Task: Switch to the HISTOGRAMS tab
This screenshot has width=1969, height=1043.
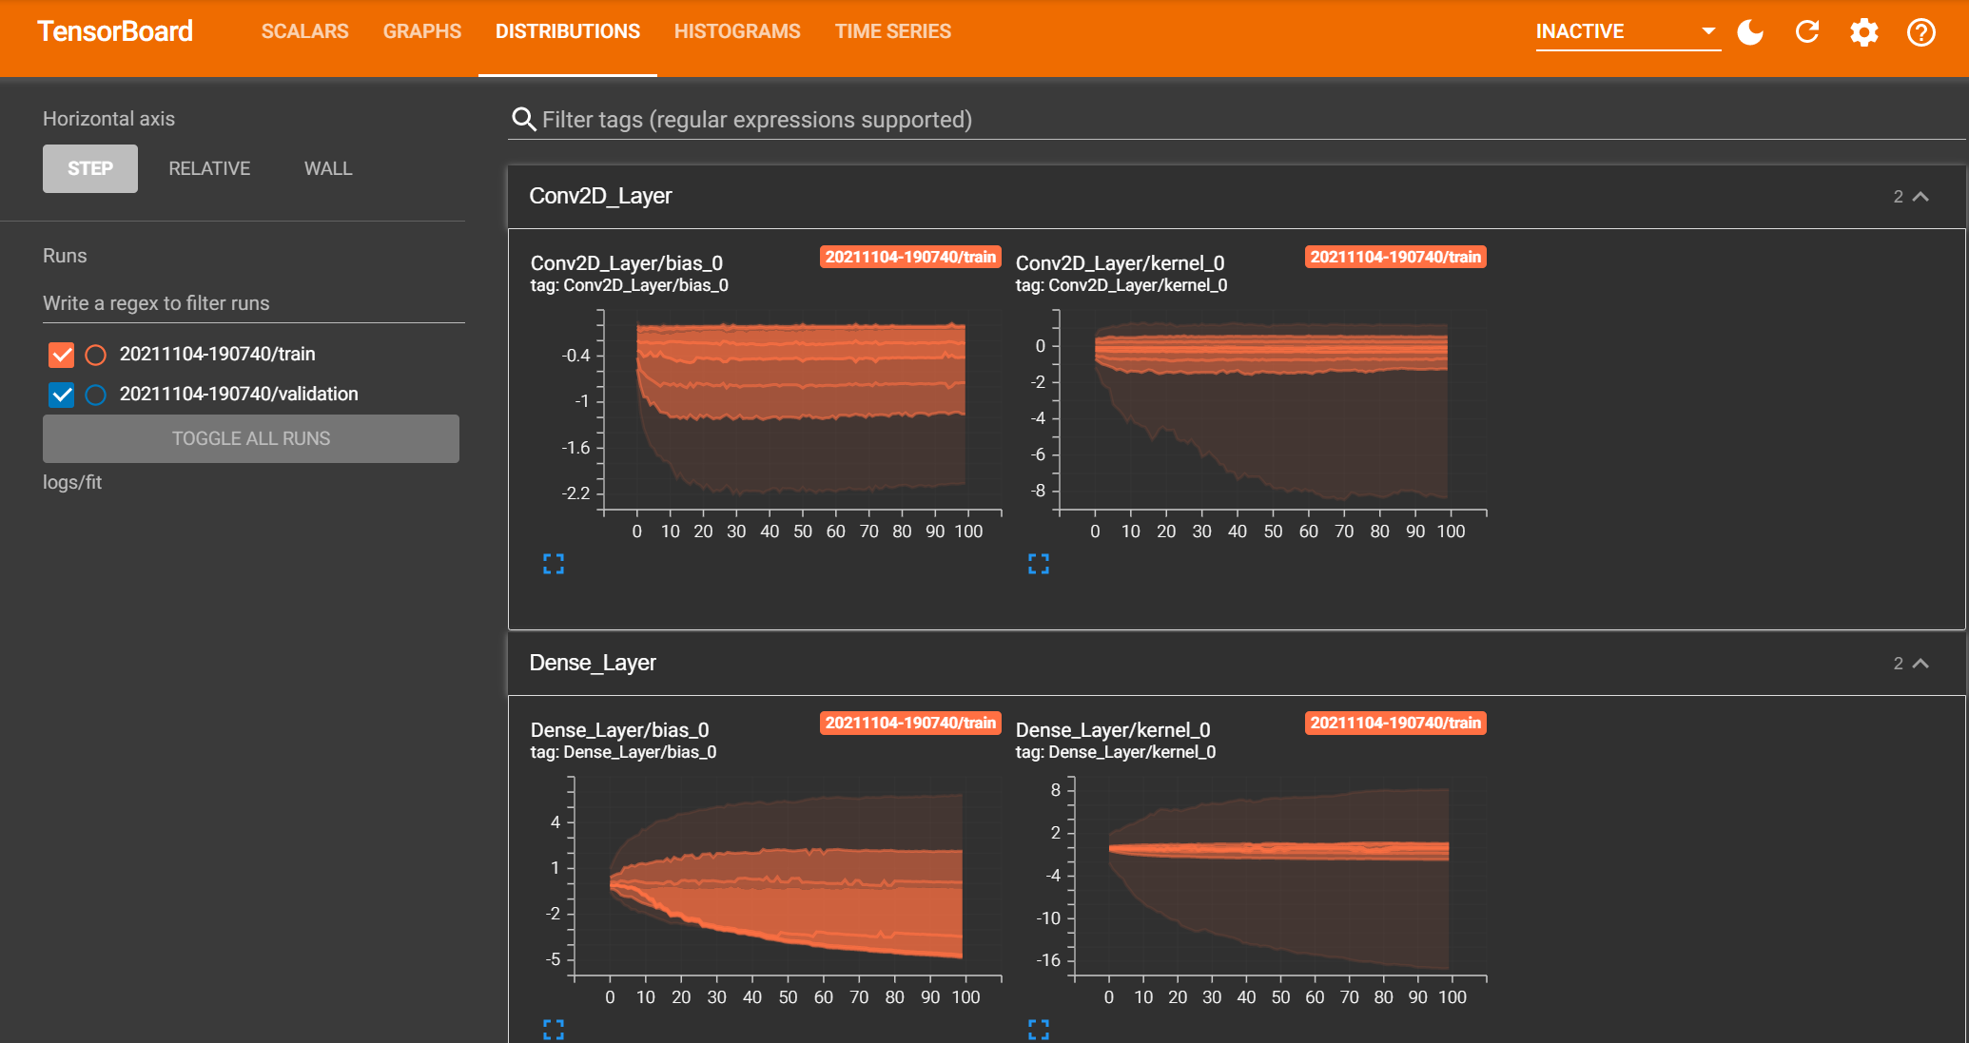Action: [x=737, y=31]
